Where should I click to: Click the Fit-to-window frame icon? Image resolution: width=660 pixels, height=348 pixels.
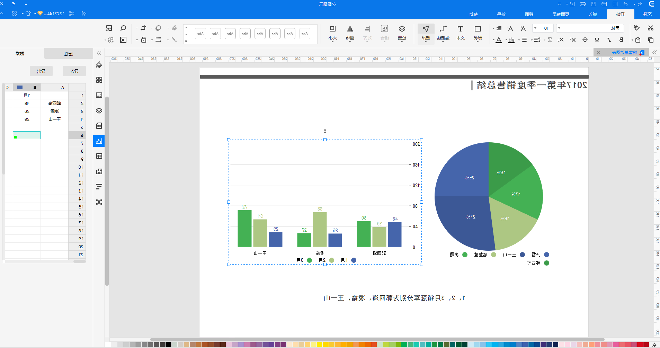pos(123,40)
